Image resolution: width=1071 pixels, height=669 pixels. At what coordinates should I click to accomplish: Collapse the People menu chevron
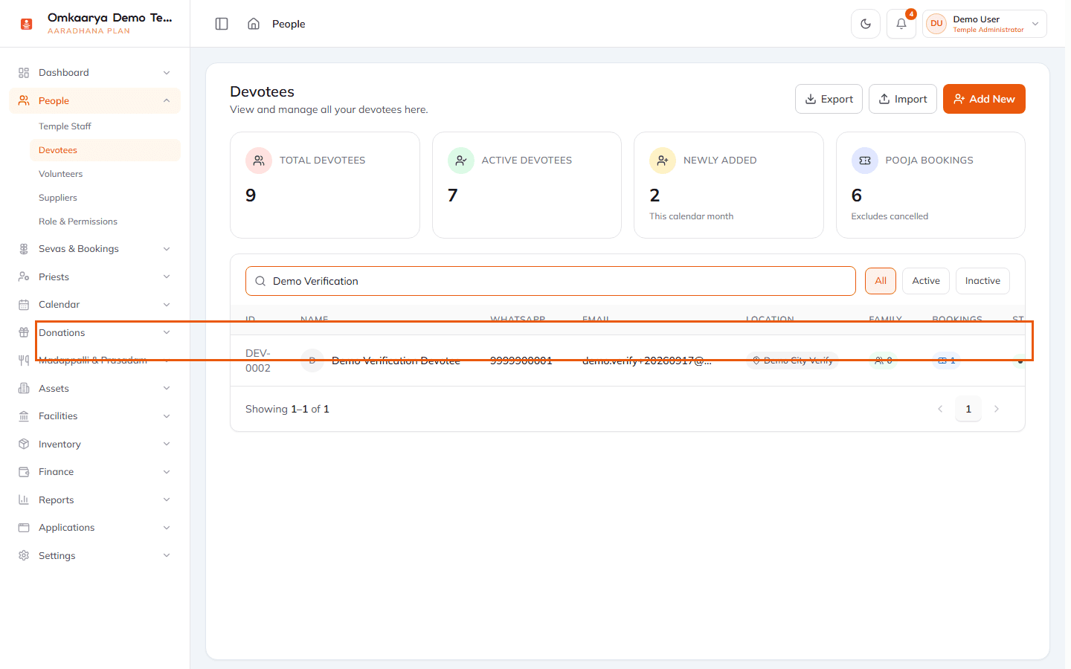pos(167,100)
